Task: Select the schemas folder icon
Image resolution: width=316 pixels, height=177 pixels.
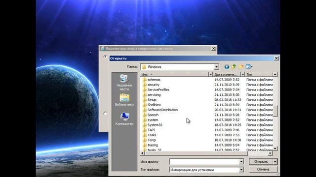Action: click(x=144, y=80)
